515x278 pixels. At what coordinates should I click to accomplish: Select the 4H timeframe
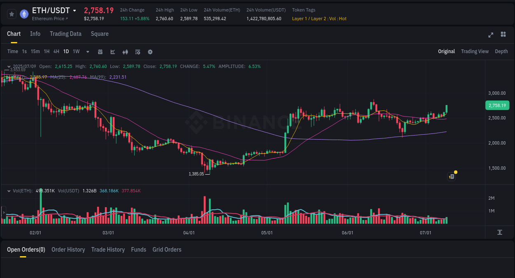[x=56, y=51]
